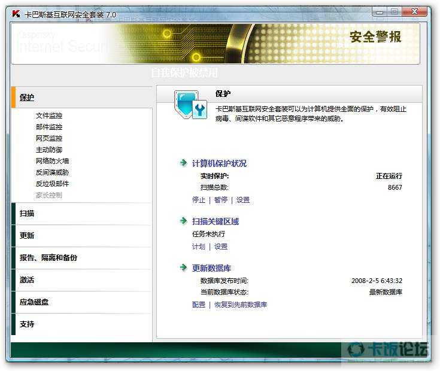The height and width of the screenshot is (371, 440).
Task: Open the 扫描 section
Action: 81,214
